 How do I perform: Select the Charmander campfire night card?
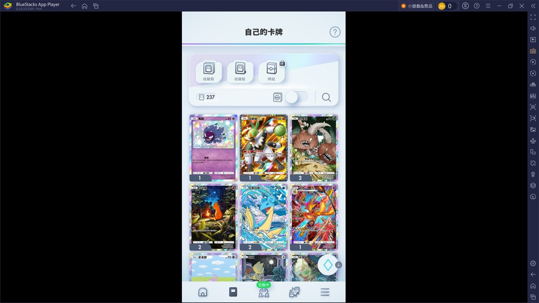(213, 217)
